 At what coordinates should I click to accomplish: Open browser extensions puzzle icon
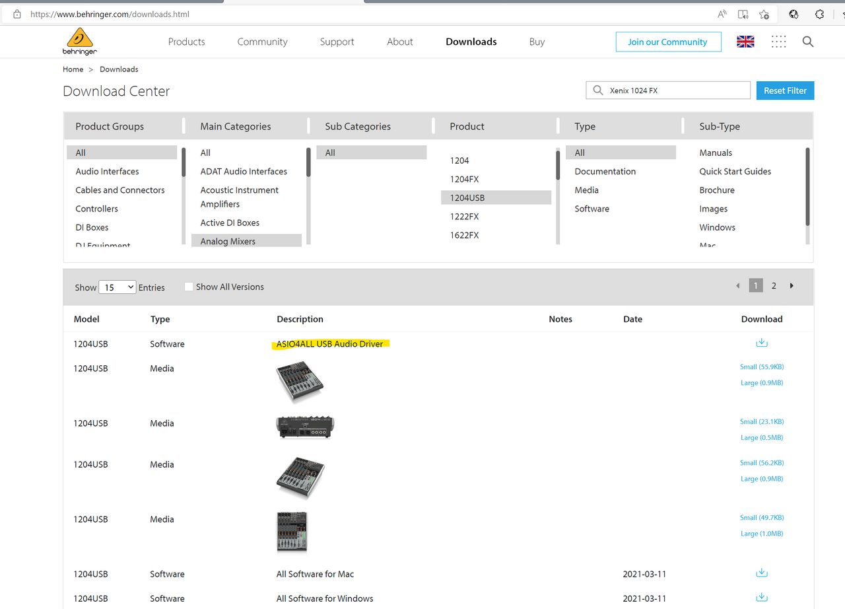819,14
